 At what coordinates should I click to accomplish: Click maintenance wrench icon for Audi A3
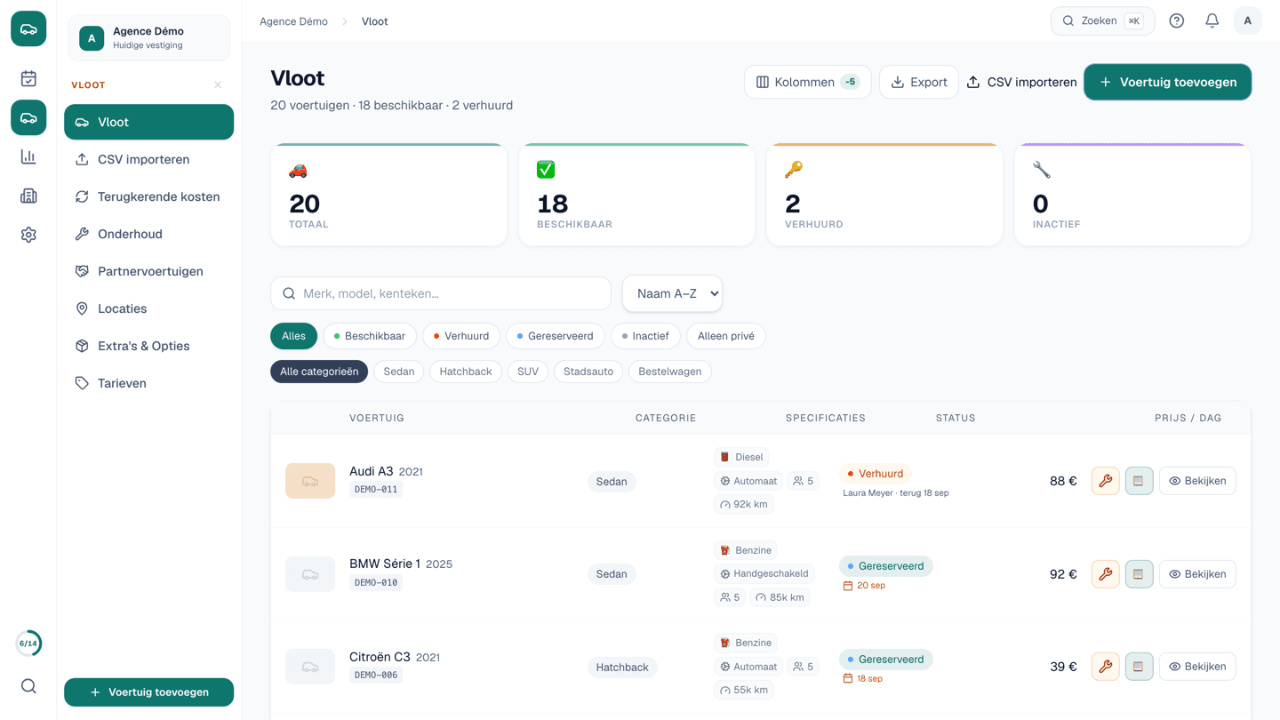click(1105, 481)
